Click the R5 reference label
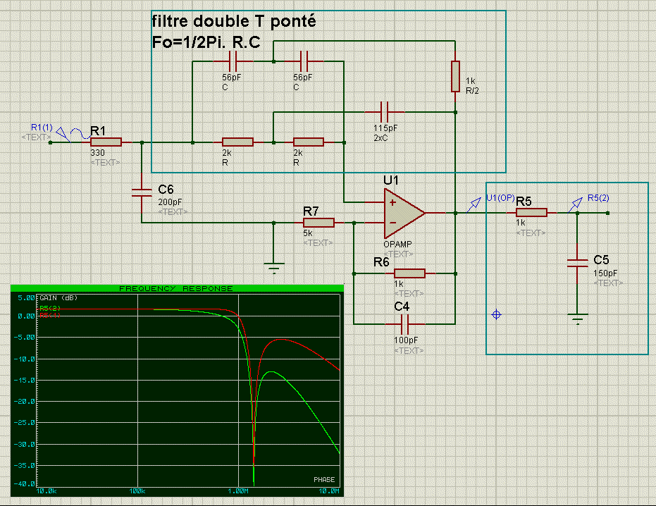656x506 pixels. click(x=524, y=202)
